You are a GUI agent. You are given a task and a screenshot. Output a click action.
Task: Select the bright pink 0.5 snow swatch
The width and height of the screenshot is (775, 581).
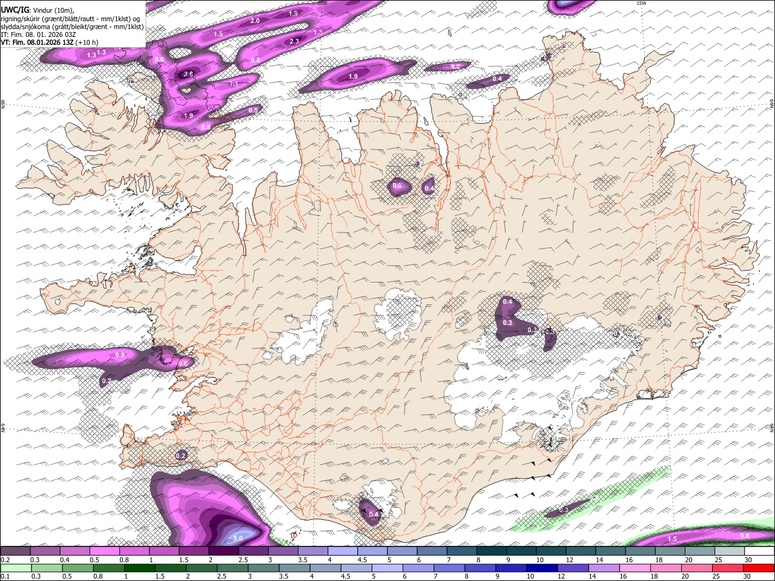(x=104, y=551)
